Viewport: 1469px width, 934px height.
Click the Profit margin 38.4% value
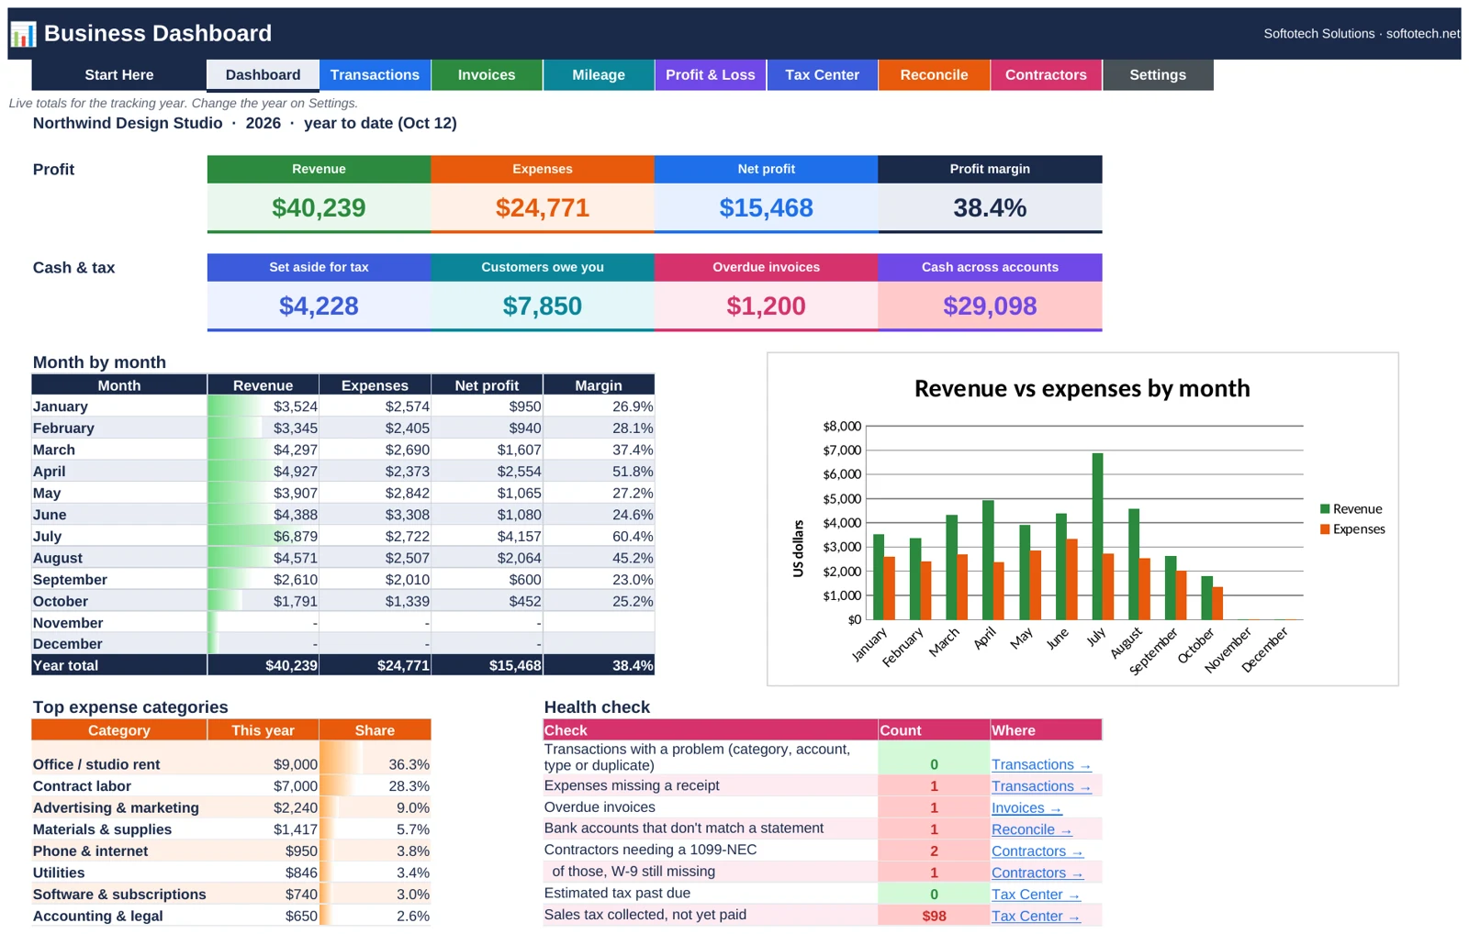[x=990, y=208]
